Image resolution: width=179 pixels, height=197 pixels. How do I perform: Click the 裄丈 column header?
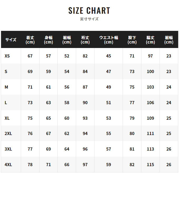coord(85,40)
